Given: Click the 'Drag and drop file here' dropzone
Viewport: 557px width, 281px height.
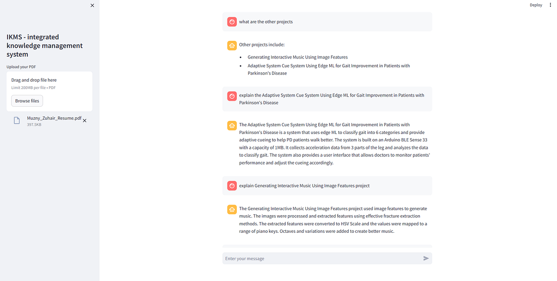Looking at the screenshot, I should pos(49,91).
